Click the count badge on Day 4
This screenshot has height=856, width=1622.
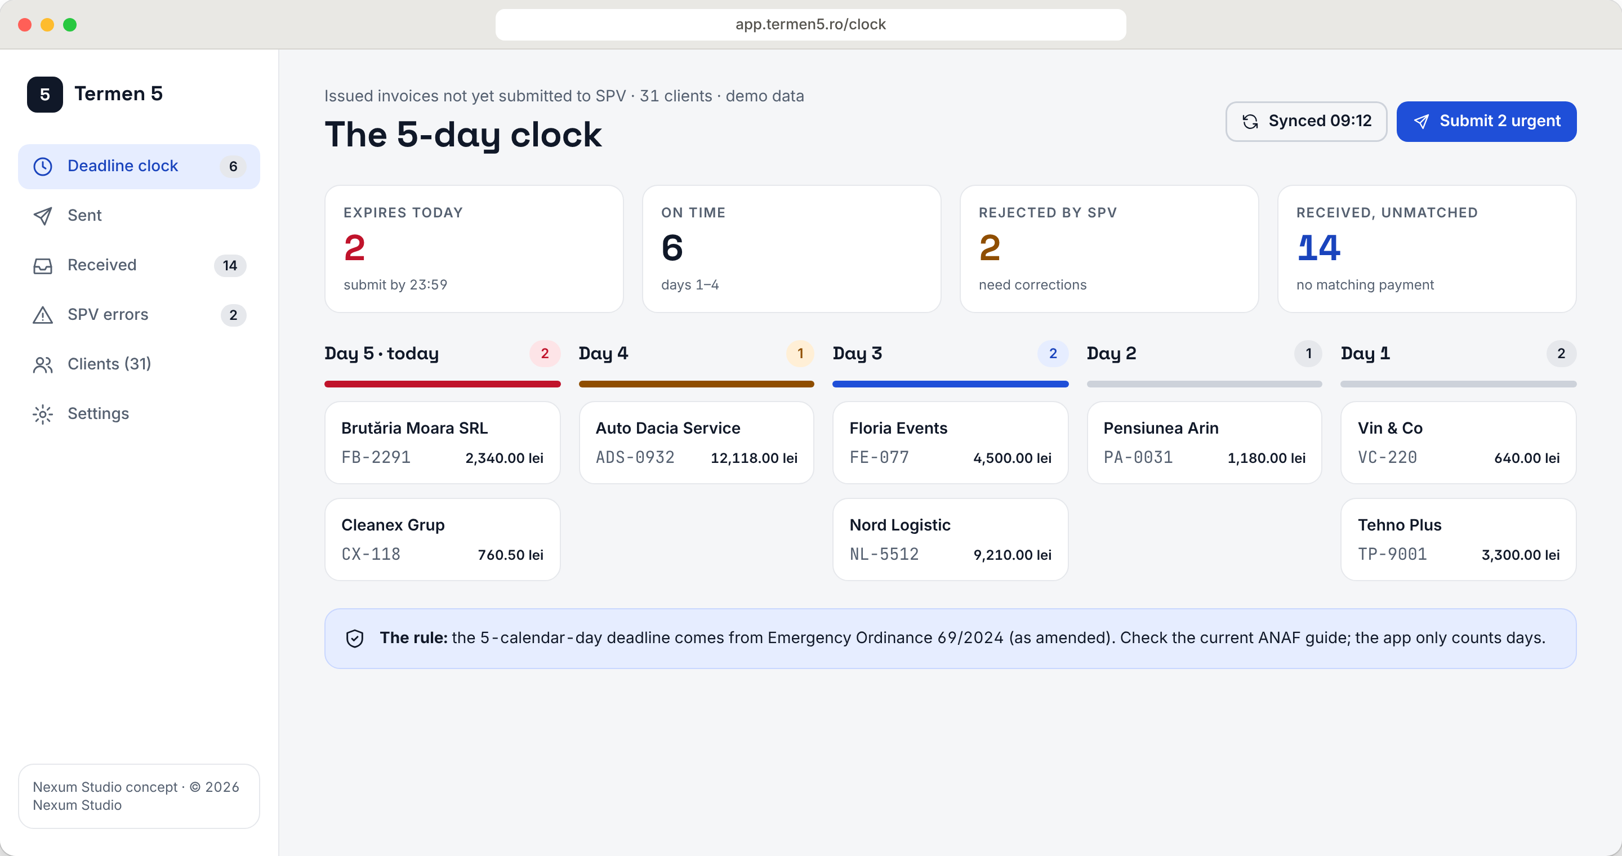tap(800, 354)
